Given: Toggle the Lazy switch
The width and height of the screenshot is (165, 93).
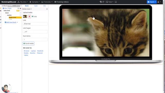Looking at the screenshot, I should tap(33, 17).
